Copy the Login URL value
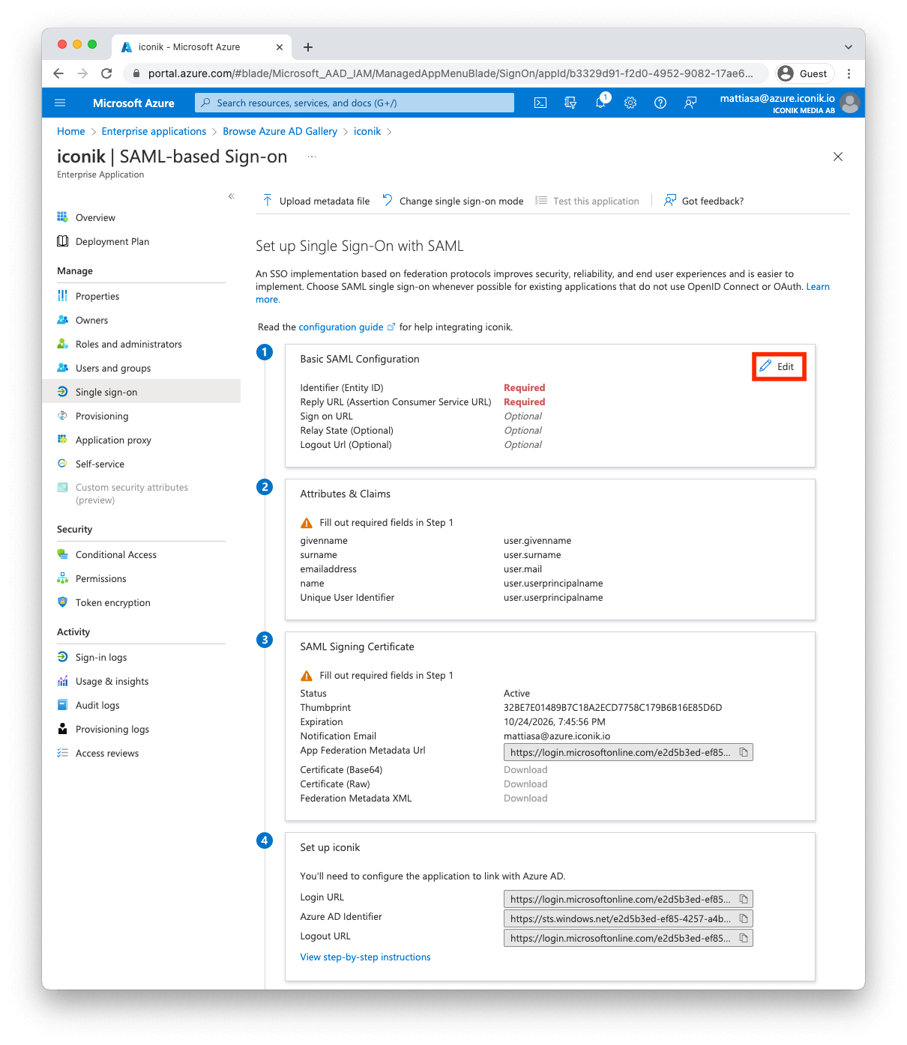This screenshot has width=907, height=1045. point(744,898)
